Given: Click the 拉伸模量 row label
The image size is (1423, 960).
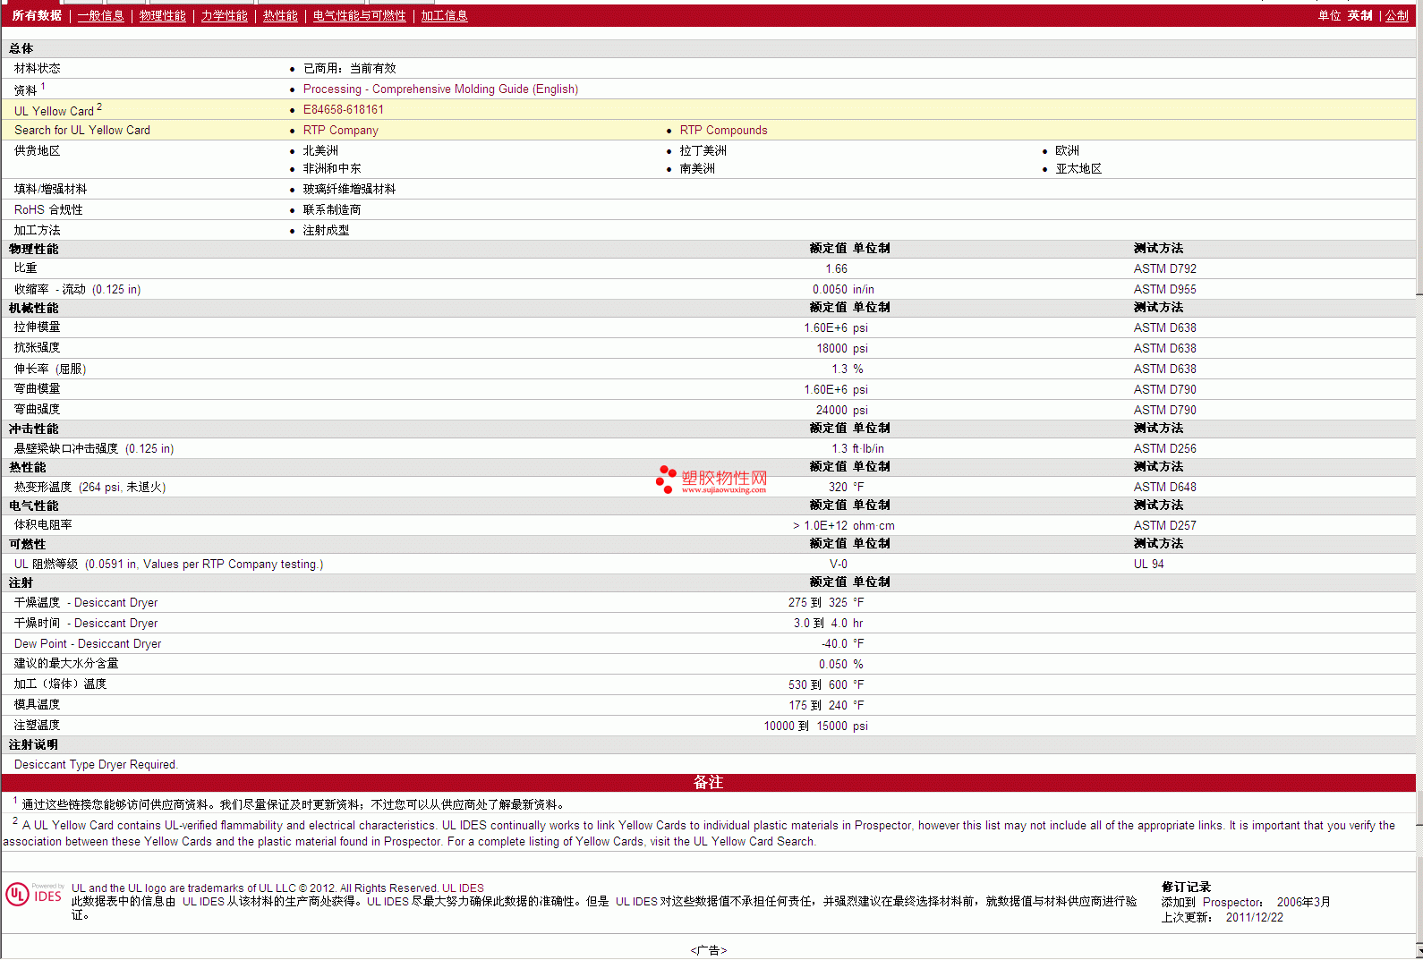Looking at the screenshot, I should coord(38,327).
